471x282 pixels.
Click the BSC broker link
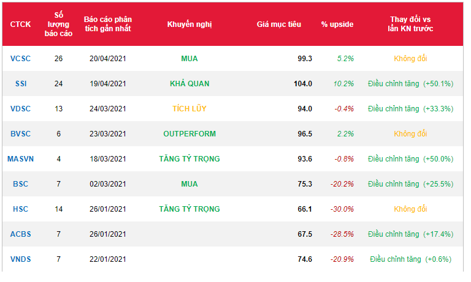[x=20, y=184]
